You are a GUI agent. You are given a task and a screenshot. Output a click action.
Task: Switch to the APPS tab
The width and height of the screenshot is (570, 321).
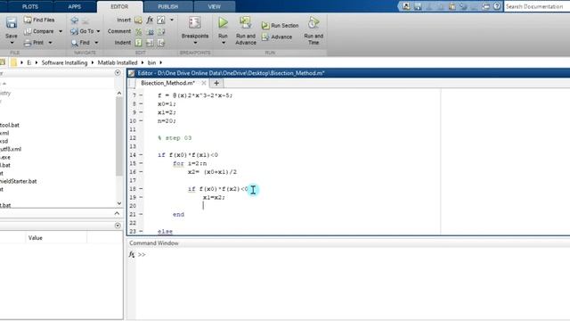pos(75,6)
